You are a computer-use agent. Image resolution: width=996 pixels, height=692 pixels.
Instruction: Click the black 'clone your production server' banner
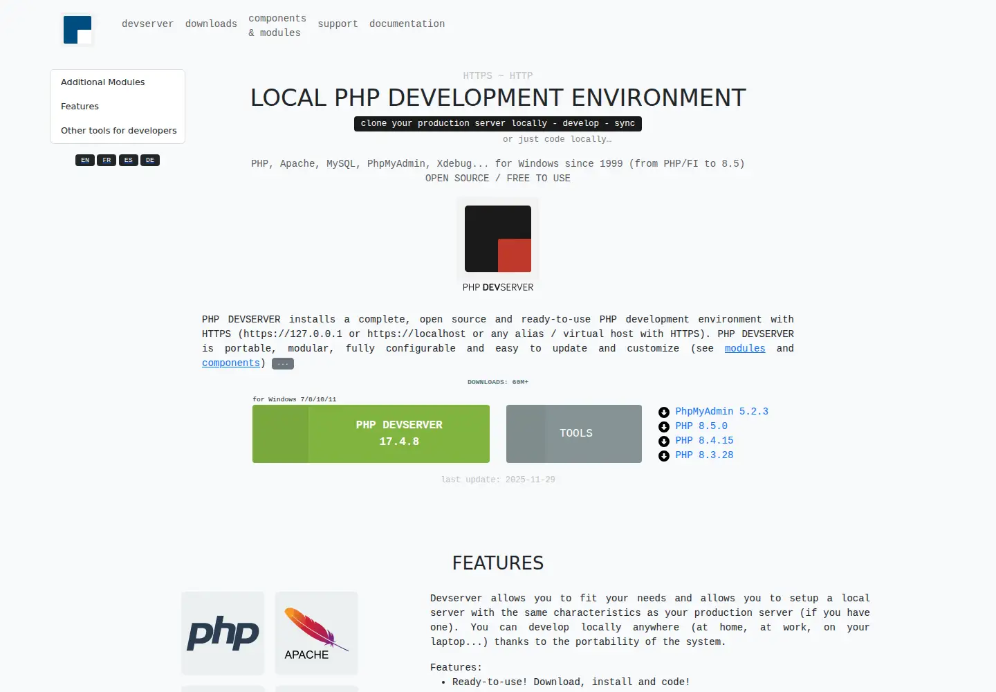pyautogui.click(x=498, y=123)
